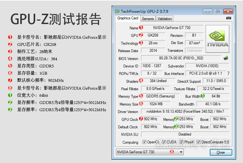Click the text 'GPU芯片名: GK208'
This screenshot has height=163, width=243.
pos(36,44)
